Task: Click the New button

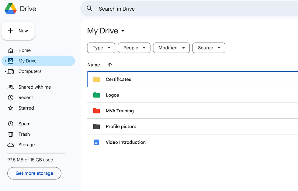Action: [18, 31]
